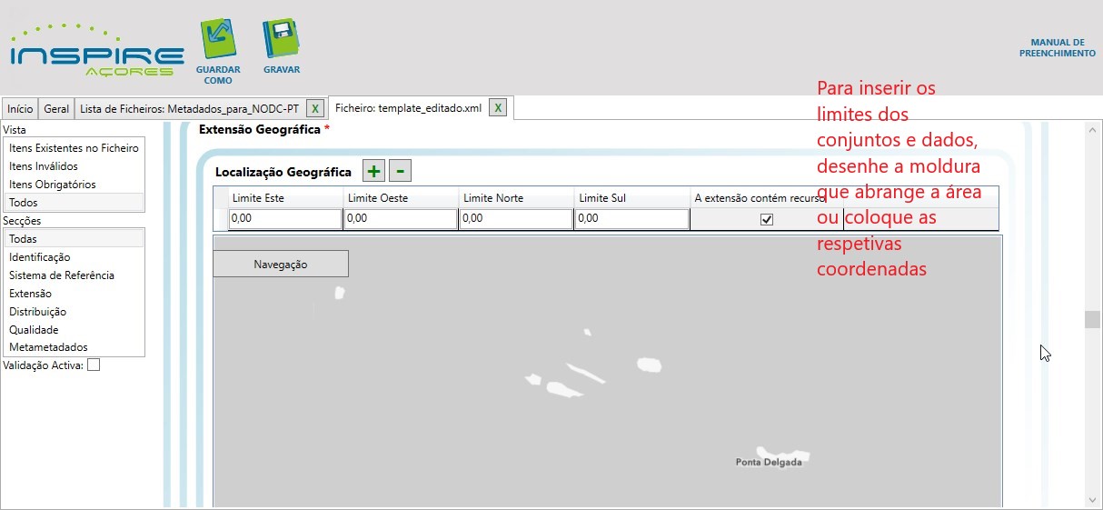The height and width of the screenshot is (510, 1103).
Task: Enable the Validação Activa checkbox
Action: click(x=94, y=365)
